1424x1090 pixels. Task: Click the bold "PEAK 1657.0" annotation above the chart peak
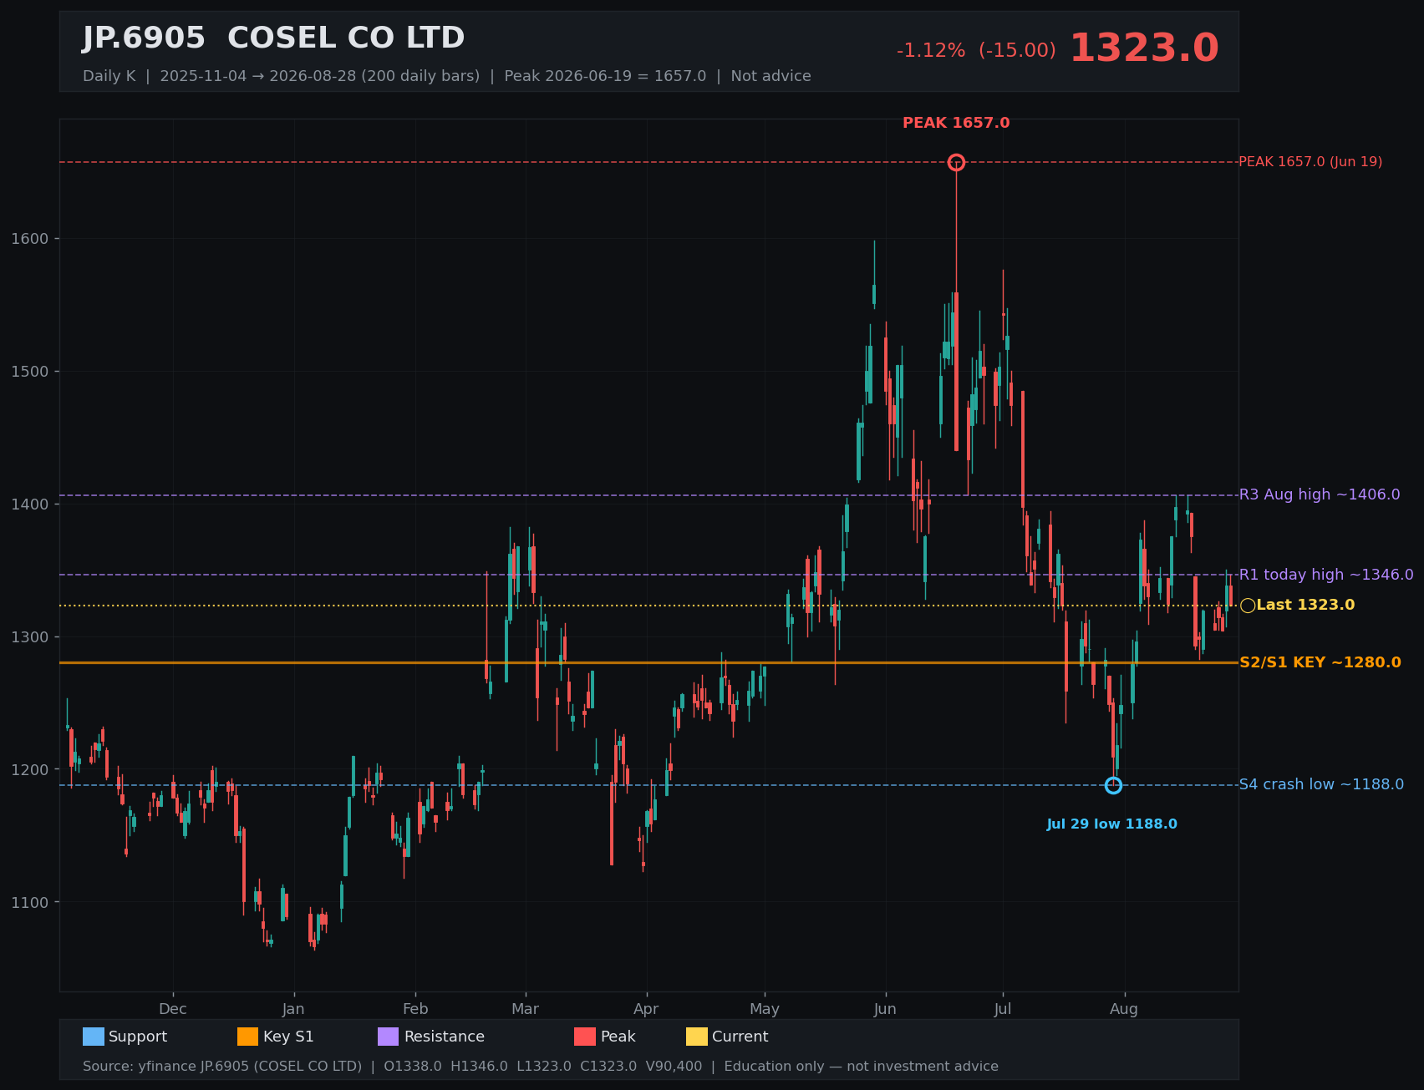tap(956, 124)
